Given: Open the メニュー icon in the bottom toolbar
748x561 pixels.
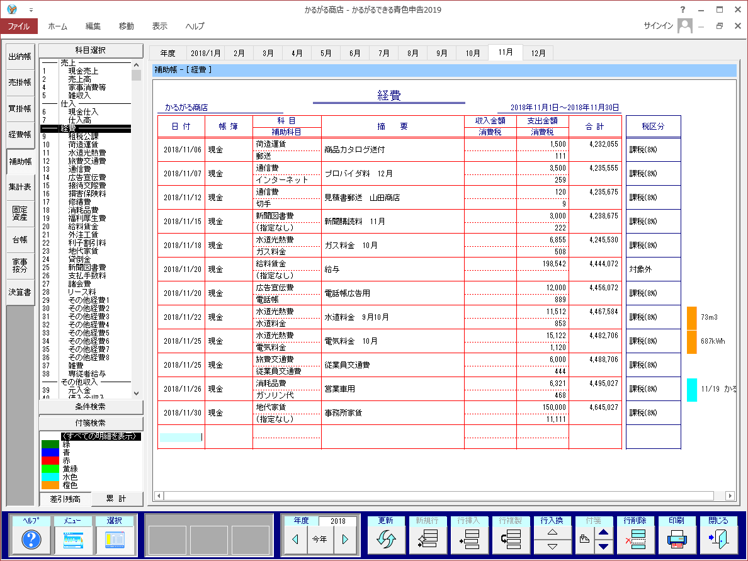Looking at the screenshot, I should point(73,540).
